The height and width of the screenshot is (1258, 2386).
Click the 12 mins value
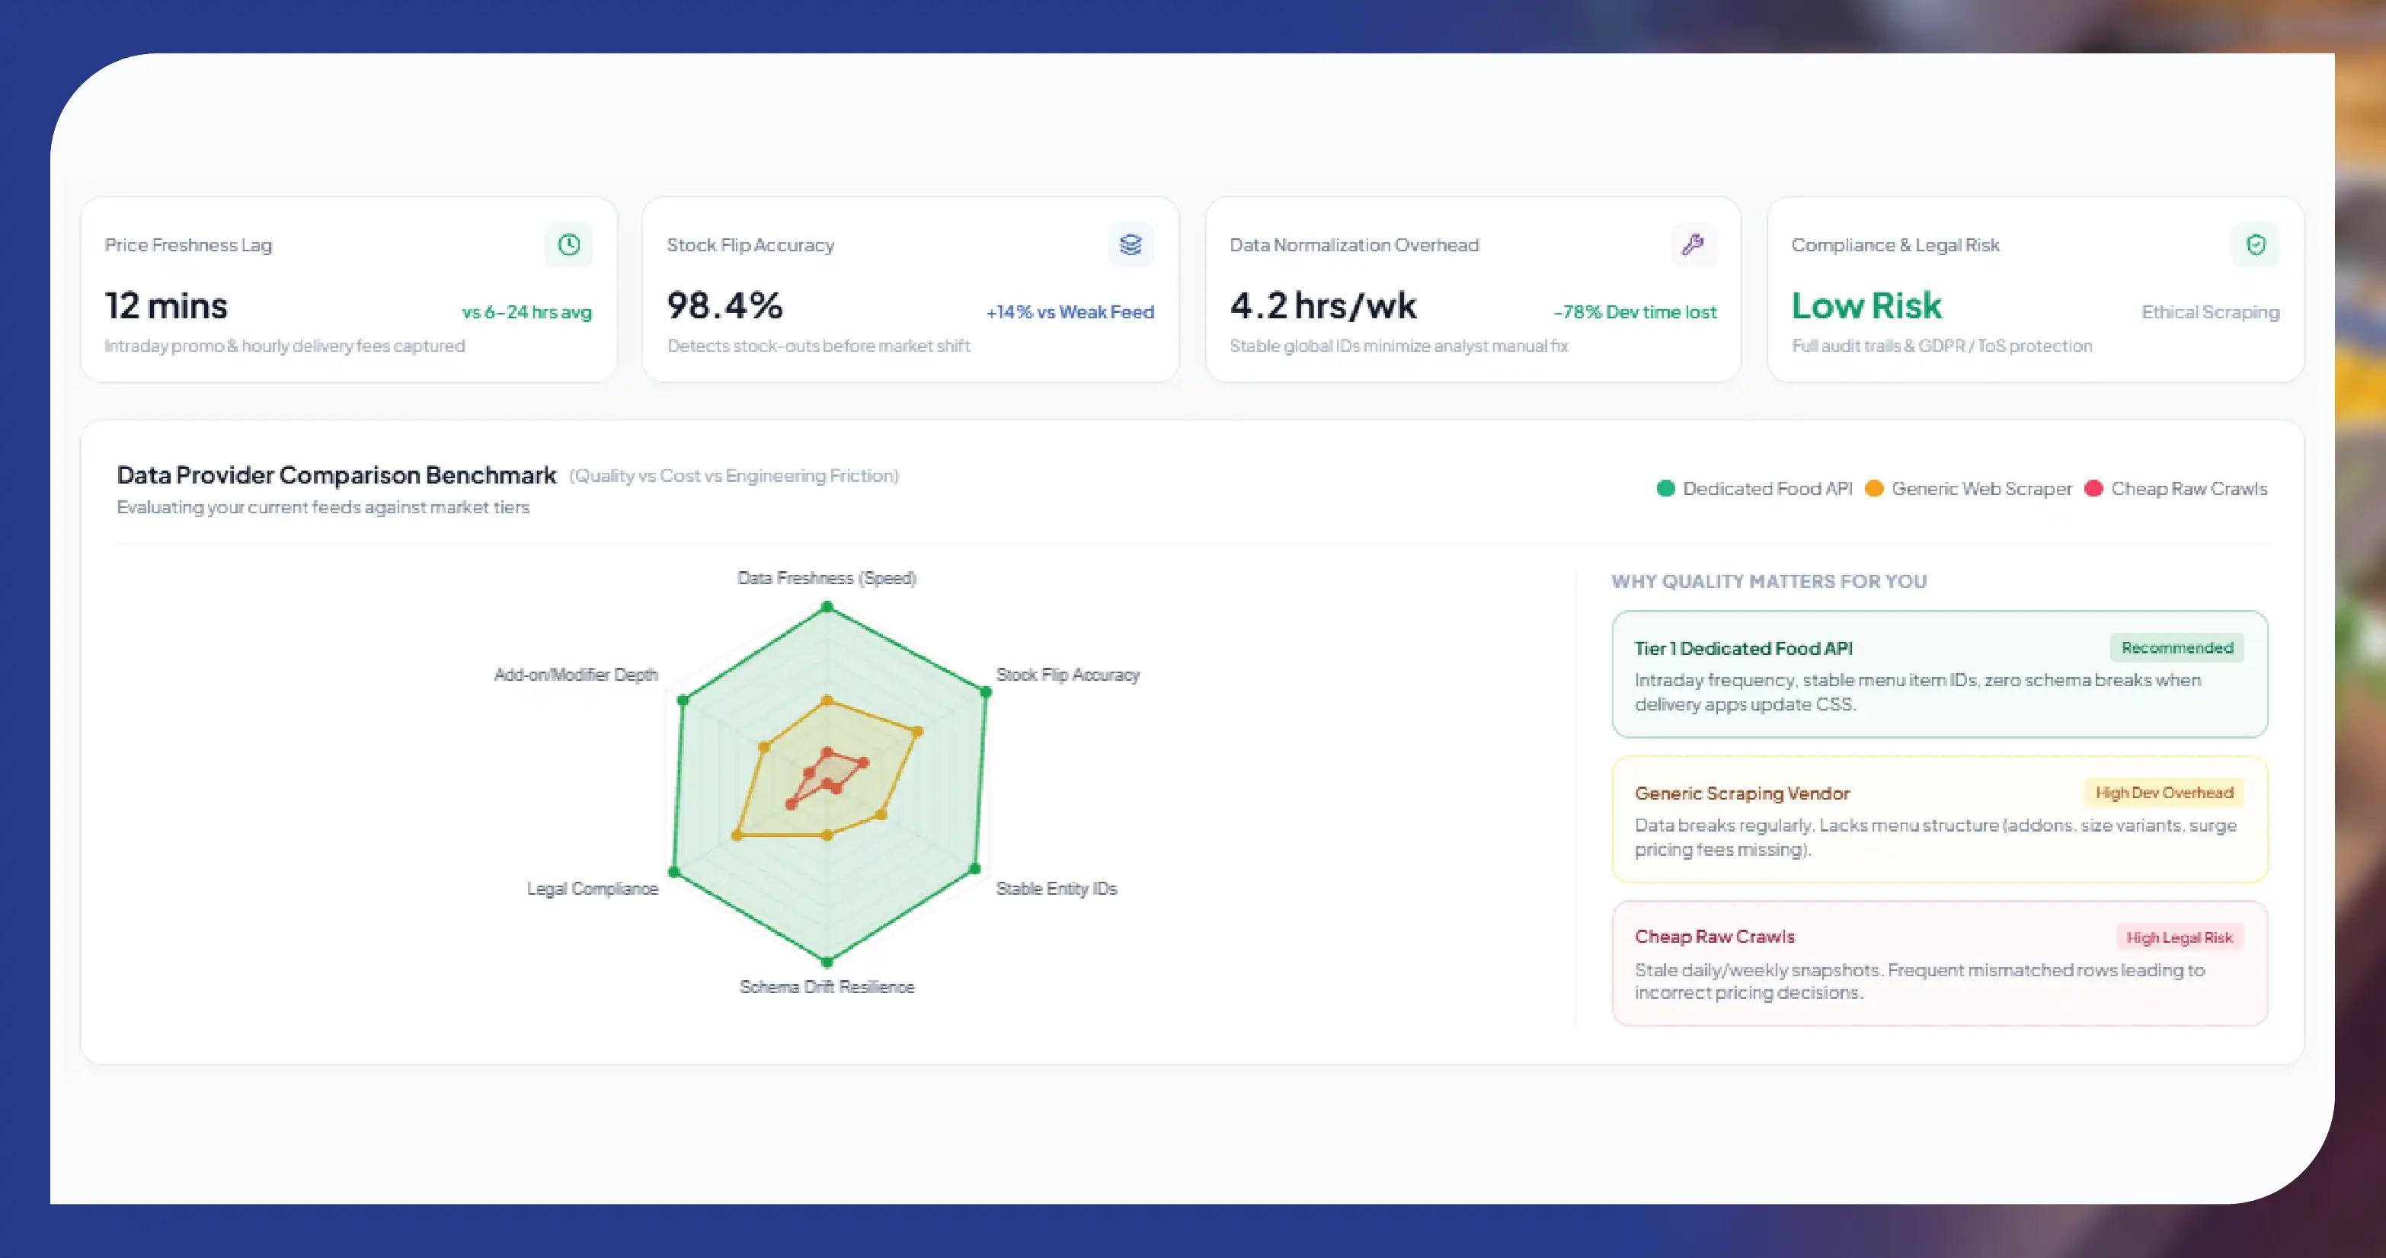click(166, 305)
